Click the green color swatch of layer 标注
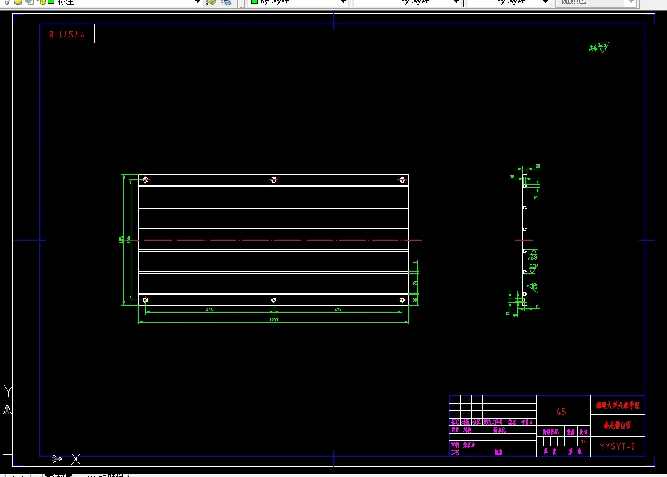This screenshot has width=667, height=477. click(x=51, y=2)
